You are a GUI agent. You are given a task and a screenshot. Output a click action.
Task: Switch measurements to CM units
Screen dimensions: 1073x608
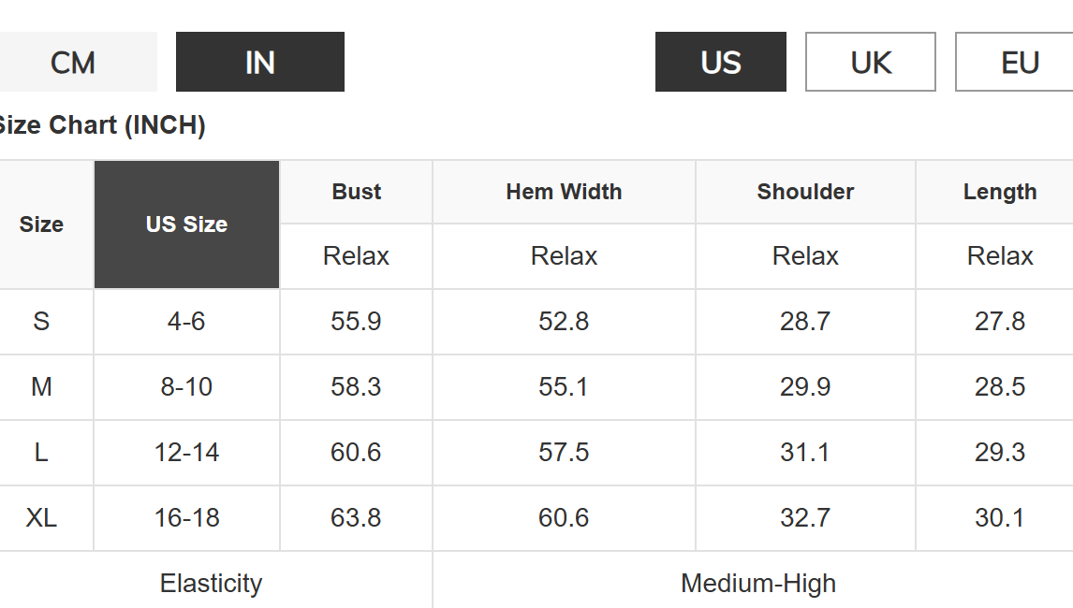pyautogui.click(x=72, y=62)
